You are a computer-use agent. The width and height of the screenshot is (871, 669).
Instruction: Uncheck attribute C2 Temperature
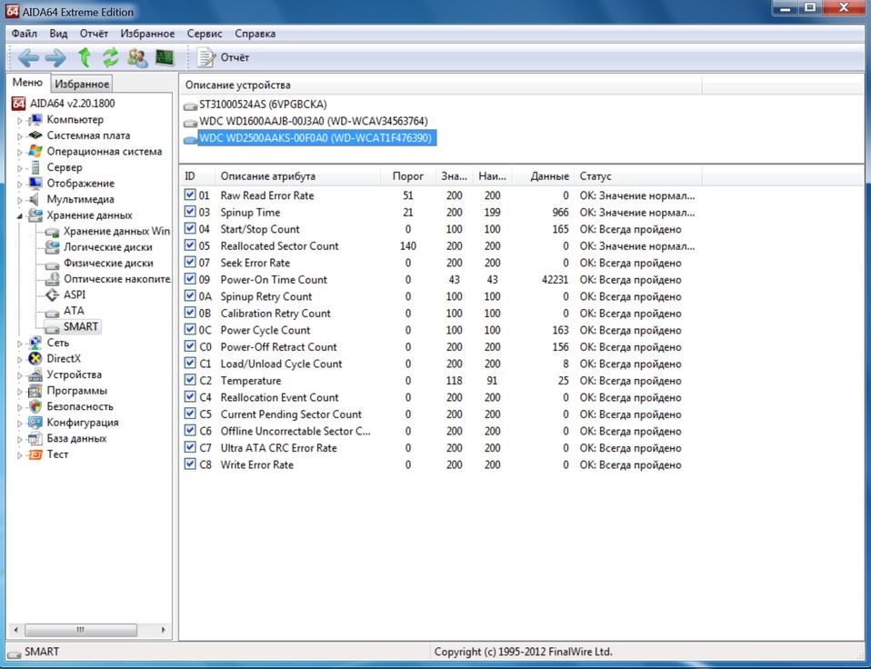tap(190, 380)
